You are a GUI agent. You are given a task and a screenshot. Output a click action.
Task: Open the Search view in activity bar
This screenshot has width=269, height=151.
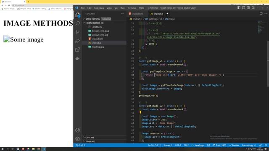pyautogui.click(x=77, y=23)
